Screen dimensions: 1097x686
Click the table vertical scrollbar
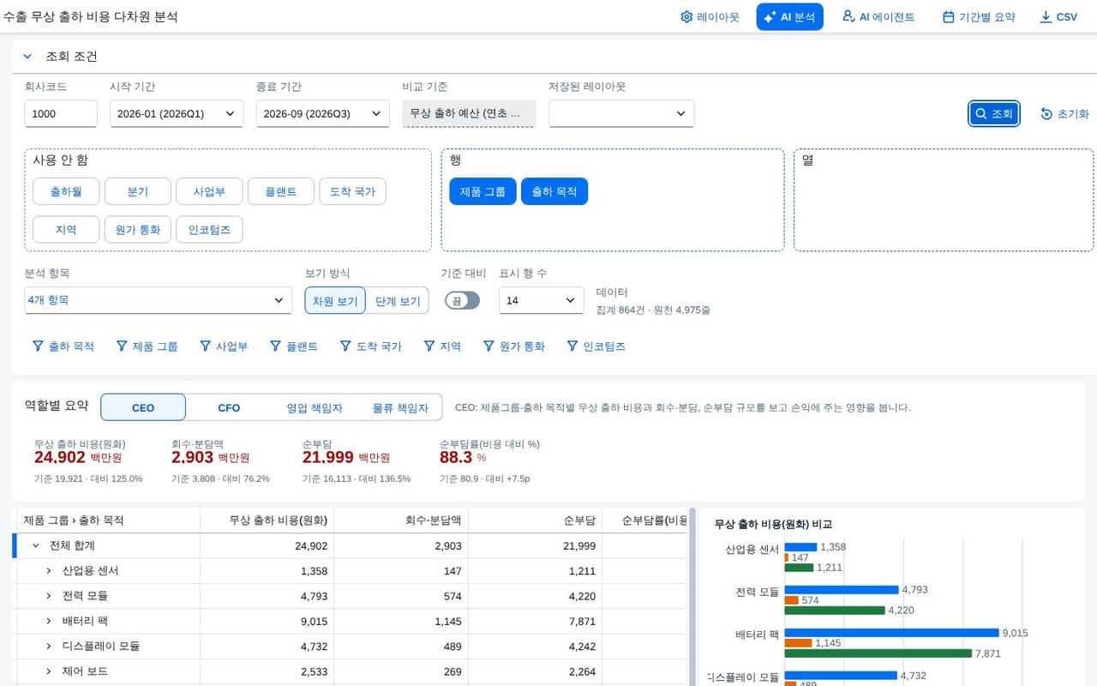(x=692, y=597)
